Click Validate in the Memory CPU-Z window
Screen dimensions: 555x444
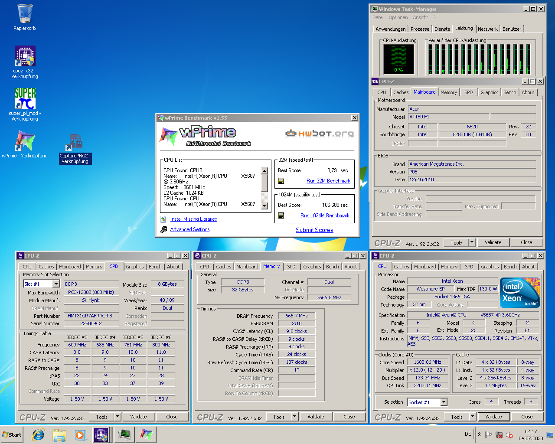click(x=316, y=417)
